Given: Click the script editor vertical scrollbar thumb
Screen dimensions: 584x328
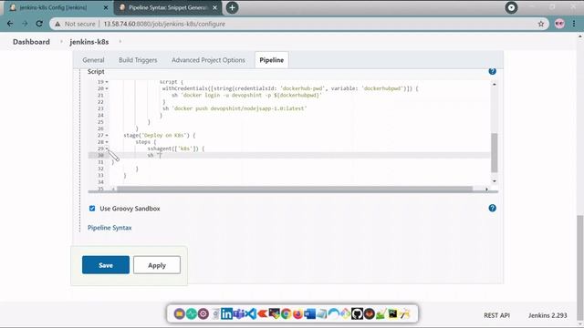Looking at the screenshot, I should [x=495, y=153].
